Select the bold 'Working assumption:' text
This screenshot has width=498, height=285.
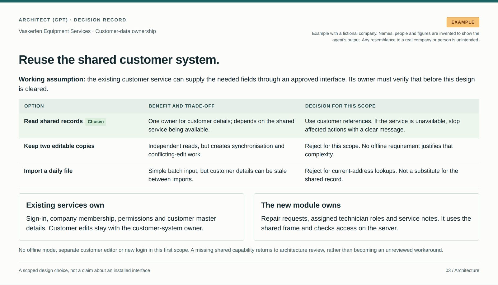[x=52, y=79]
